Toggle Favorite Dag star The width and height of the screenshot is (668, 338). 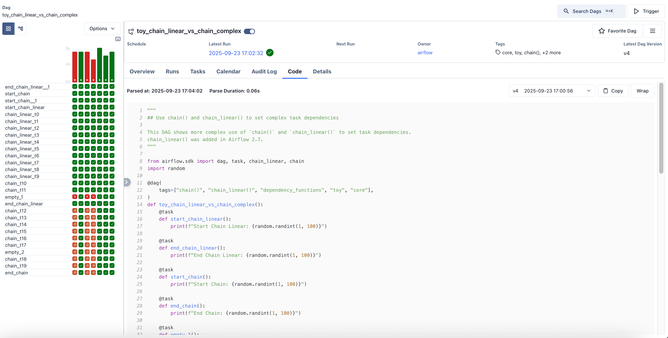(x=602, y=30)
